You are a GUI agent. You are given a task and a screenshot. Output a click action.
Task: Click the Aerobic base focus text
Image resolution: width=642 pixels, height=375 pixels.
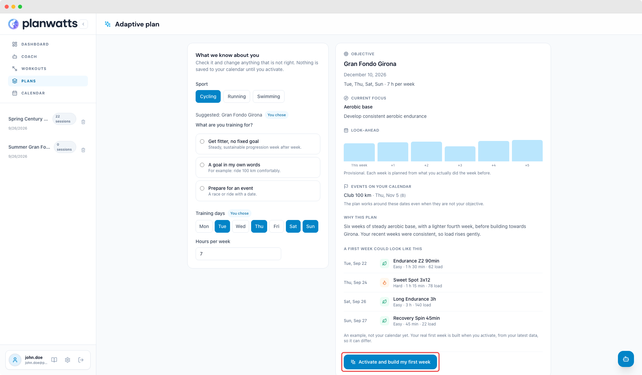(358, 107)
